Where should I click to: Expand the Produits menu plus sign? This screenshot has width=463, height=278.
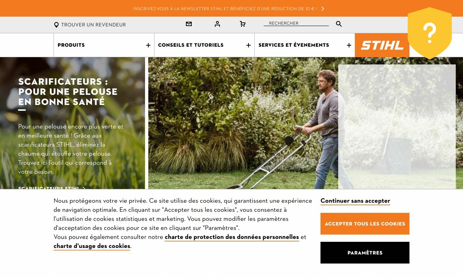[148, 45]
